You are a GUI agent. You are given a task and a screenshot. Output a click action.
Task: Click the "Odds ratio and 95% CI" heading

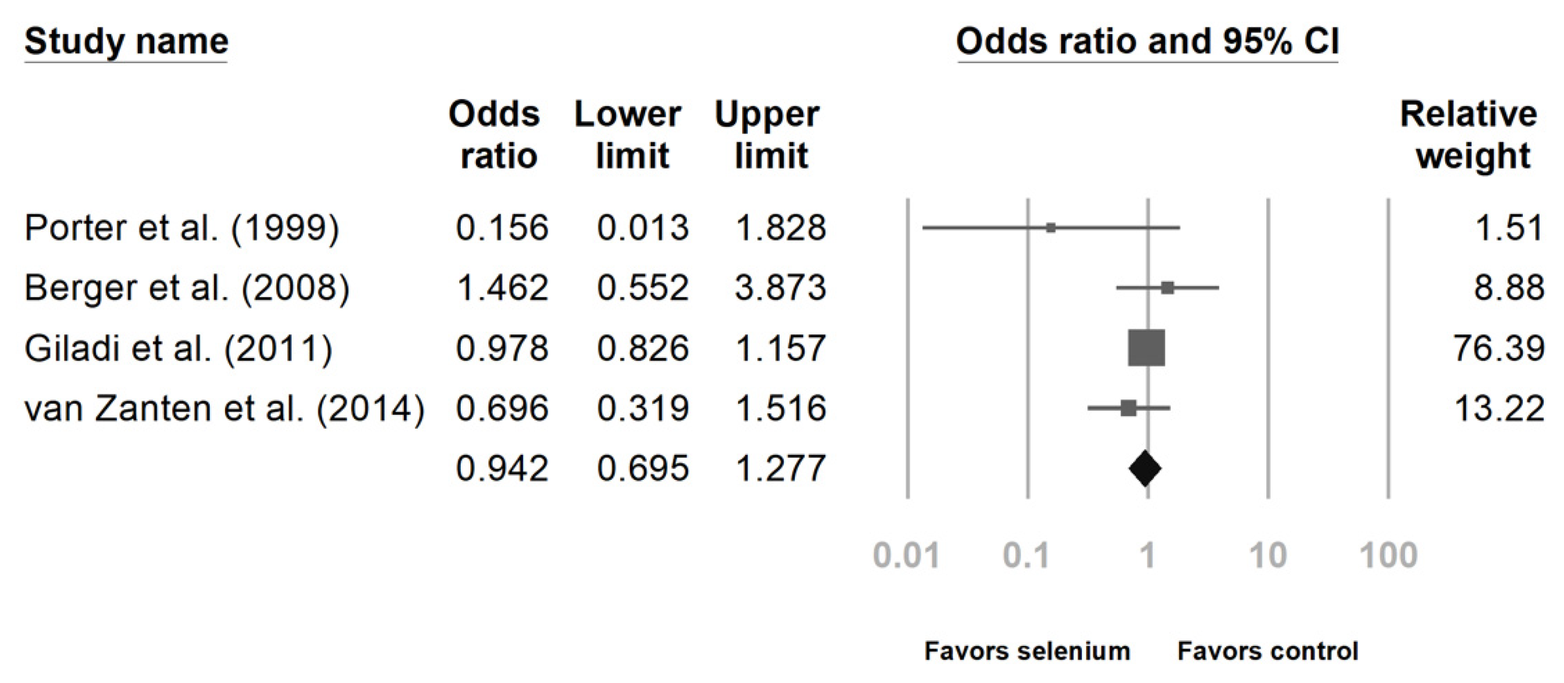click(1147, 42)
